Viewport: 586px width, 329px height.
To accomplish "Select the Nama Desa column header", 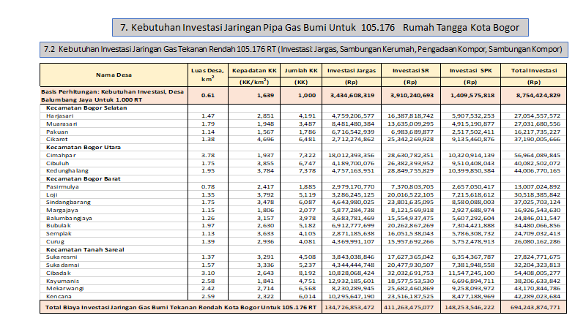I will pos(114,75).
